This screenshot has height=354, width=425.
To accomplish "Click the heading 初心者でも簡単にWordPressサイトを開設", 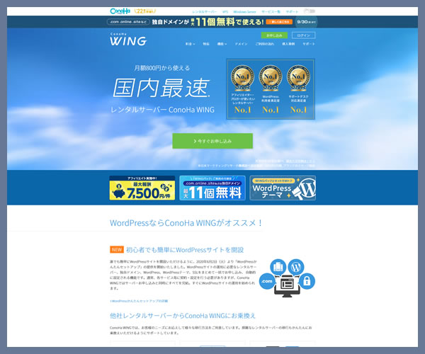I will pos(185,250).
